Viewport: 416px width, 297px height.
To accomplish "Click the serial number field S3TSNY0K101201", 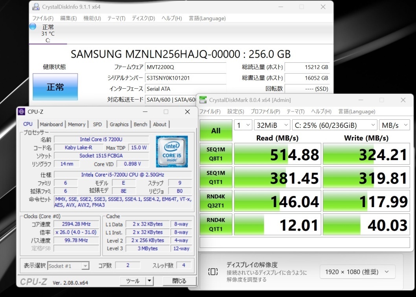I will (x=186, y=78).
